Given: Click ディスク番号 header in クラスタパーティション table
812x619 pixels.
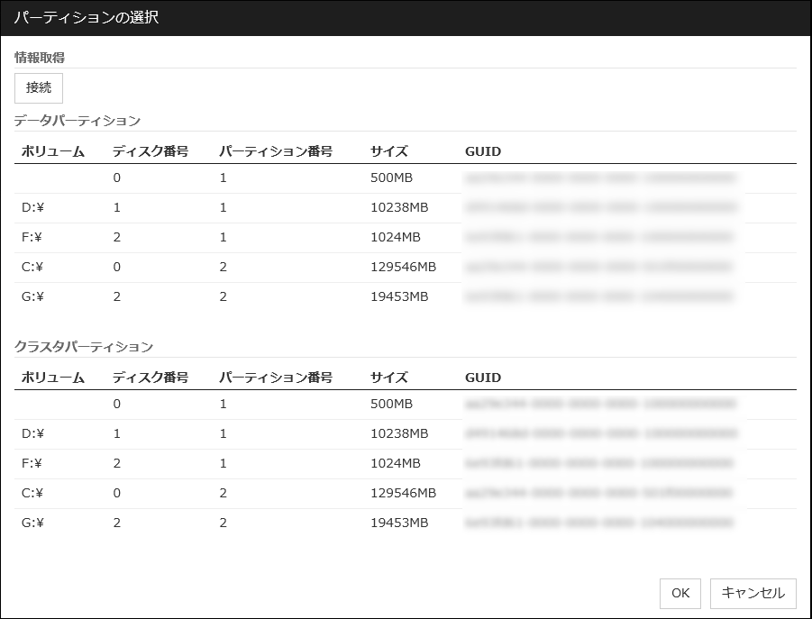Looking at the screenshot, I should pyautogui.click(x=150, y=378).
